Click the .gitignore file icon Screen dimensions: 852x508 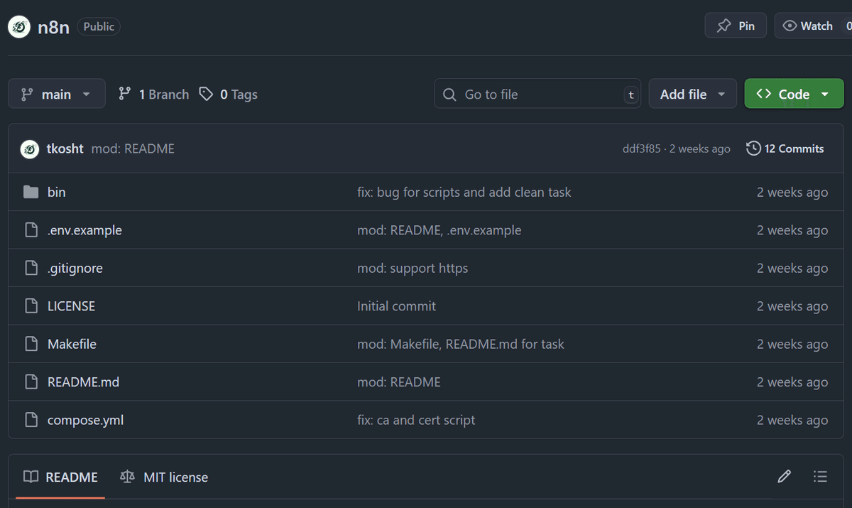[31, 268]
